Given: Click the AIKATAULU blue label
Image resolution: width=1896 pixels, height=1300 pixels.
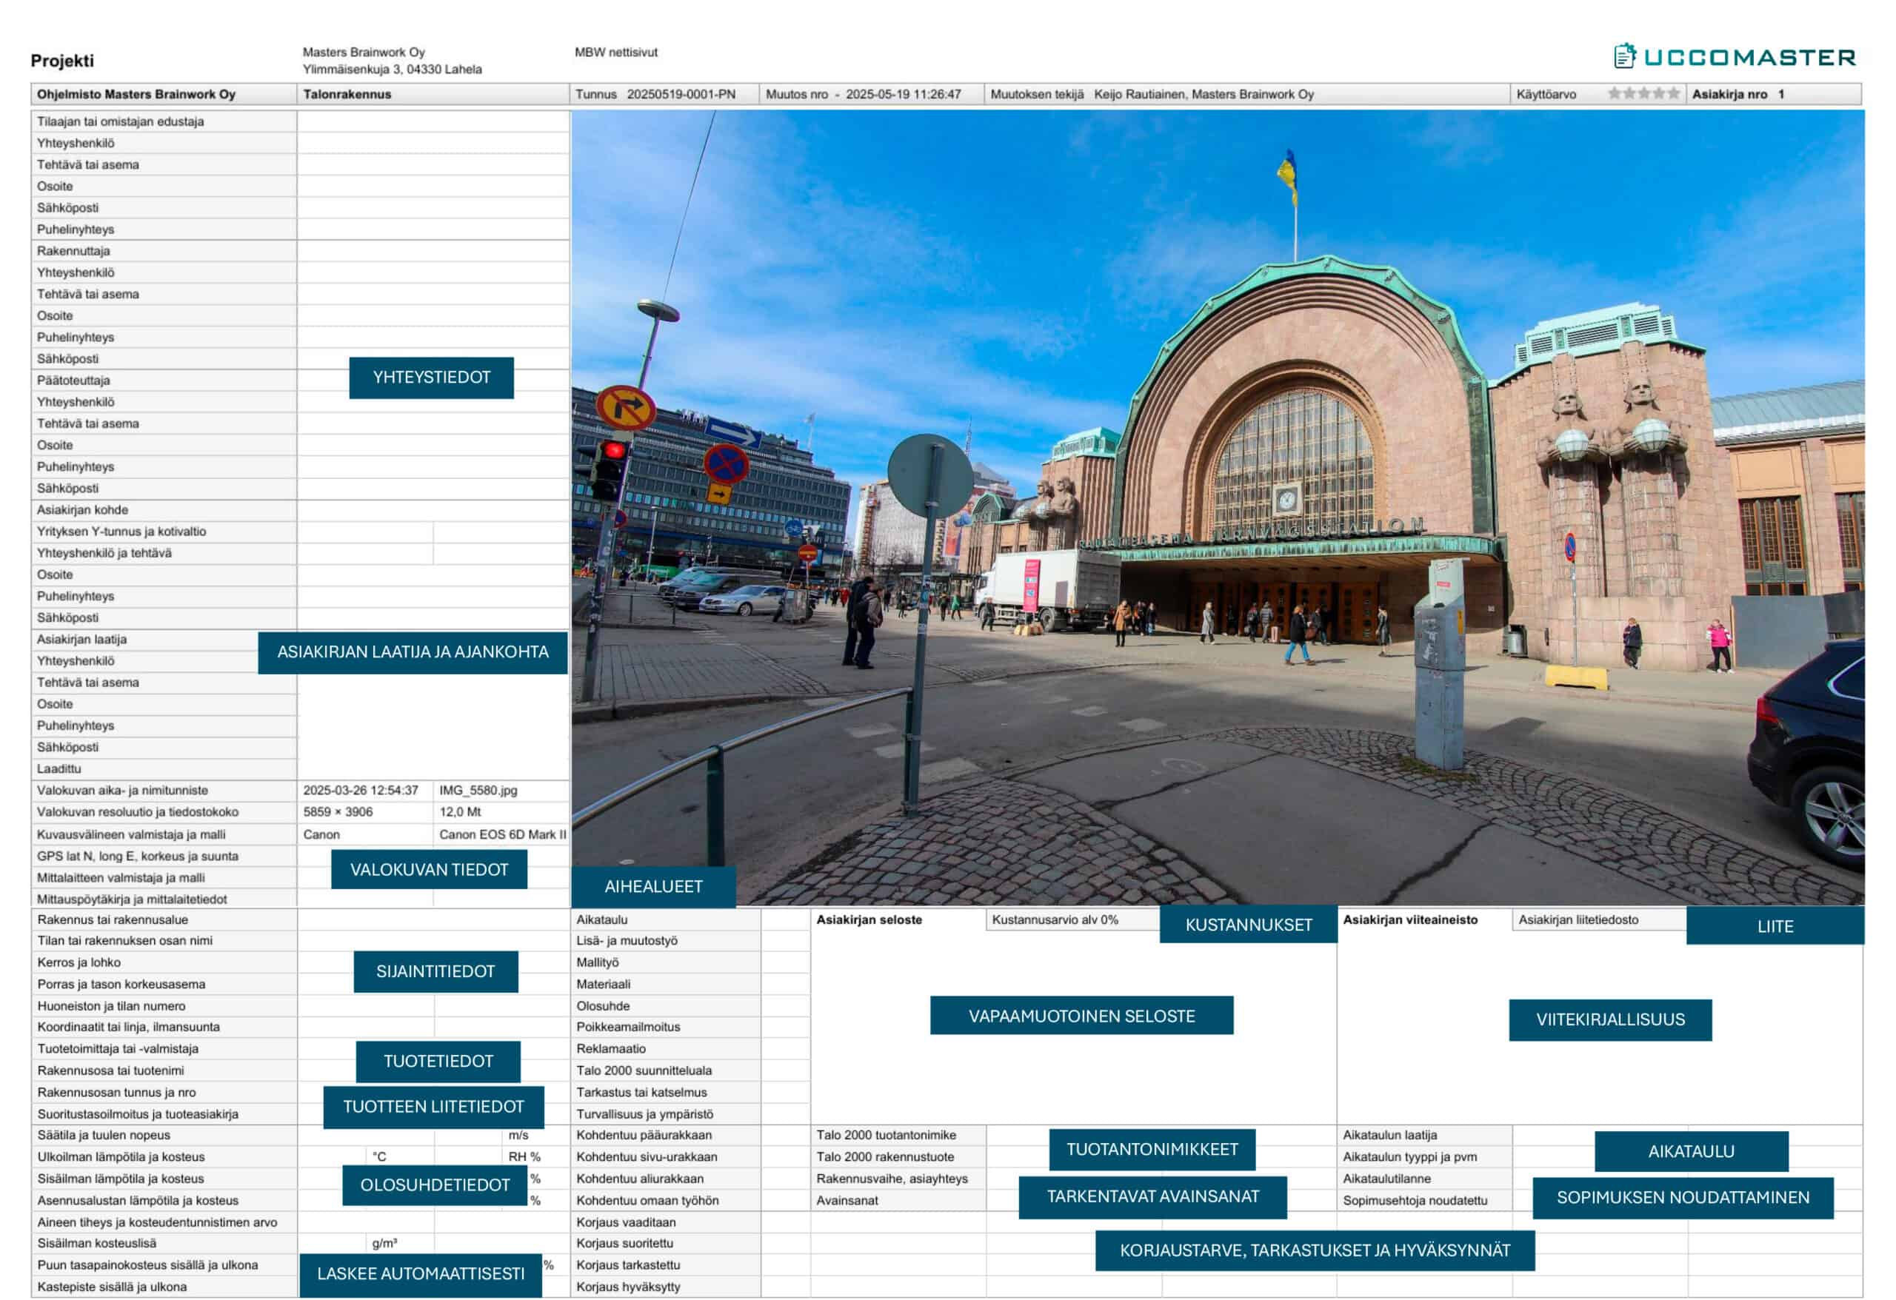Looking at the screenshot, I should tap(1690, 1152).
